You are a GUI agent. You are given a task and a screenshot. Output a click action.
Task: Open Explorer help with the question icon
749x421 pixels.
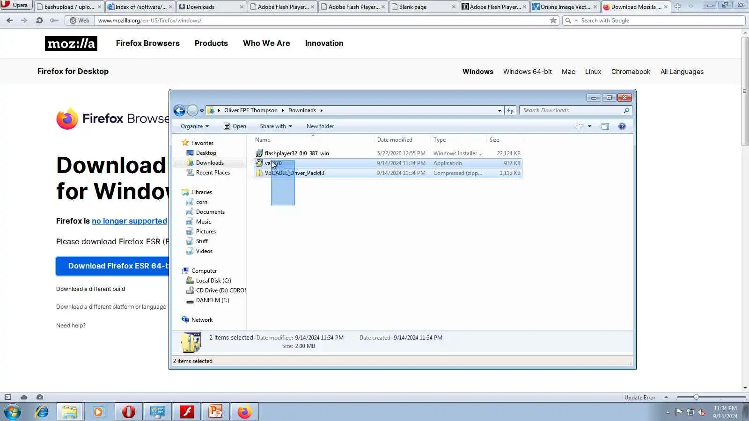coord(622,126)
